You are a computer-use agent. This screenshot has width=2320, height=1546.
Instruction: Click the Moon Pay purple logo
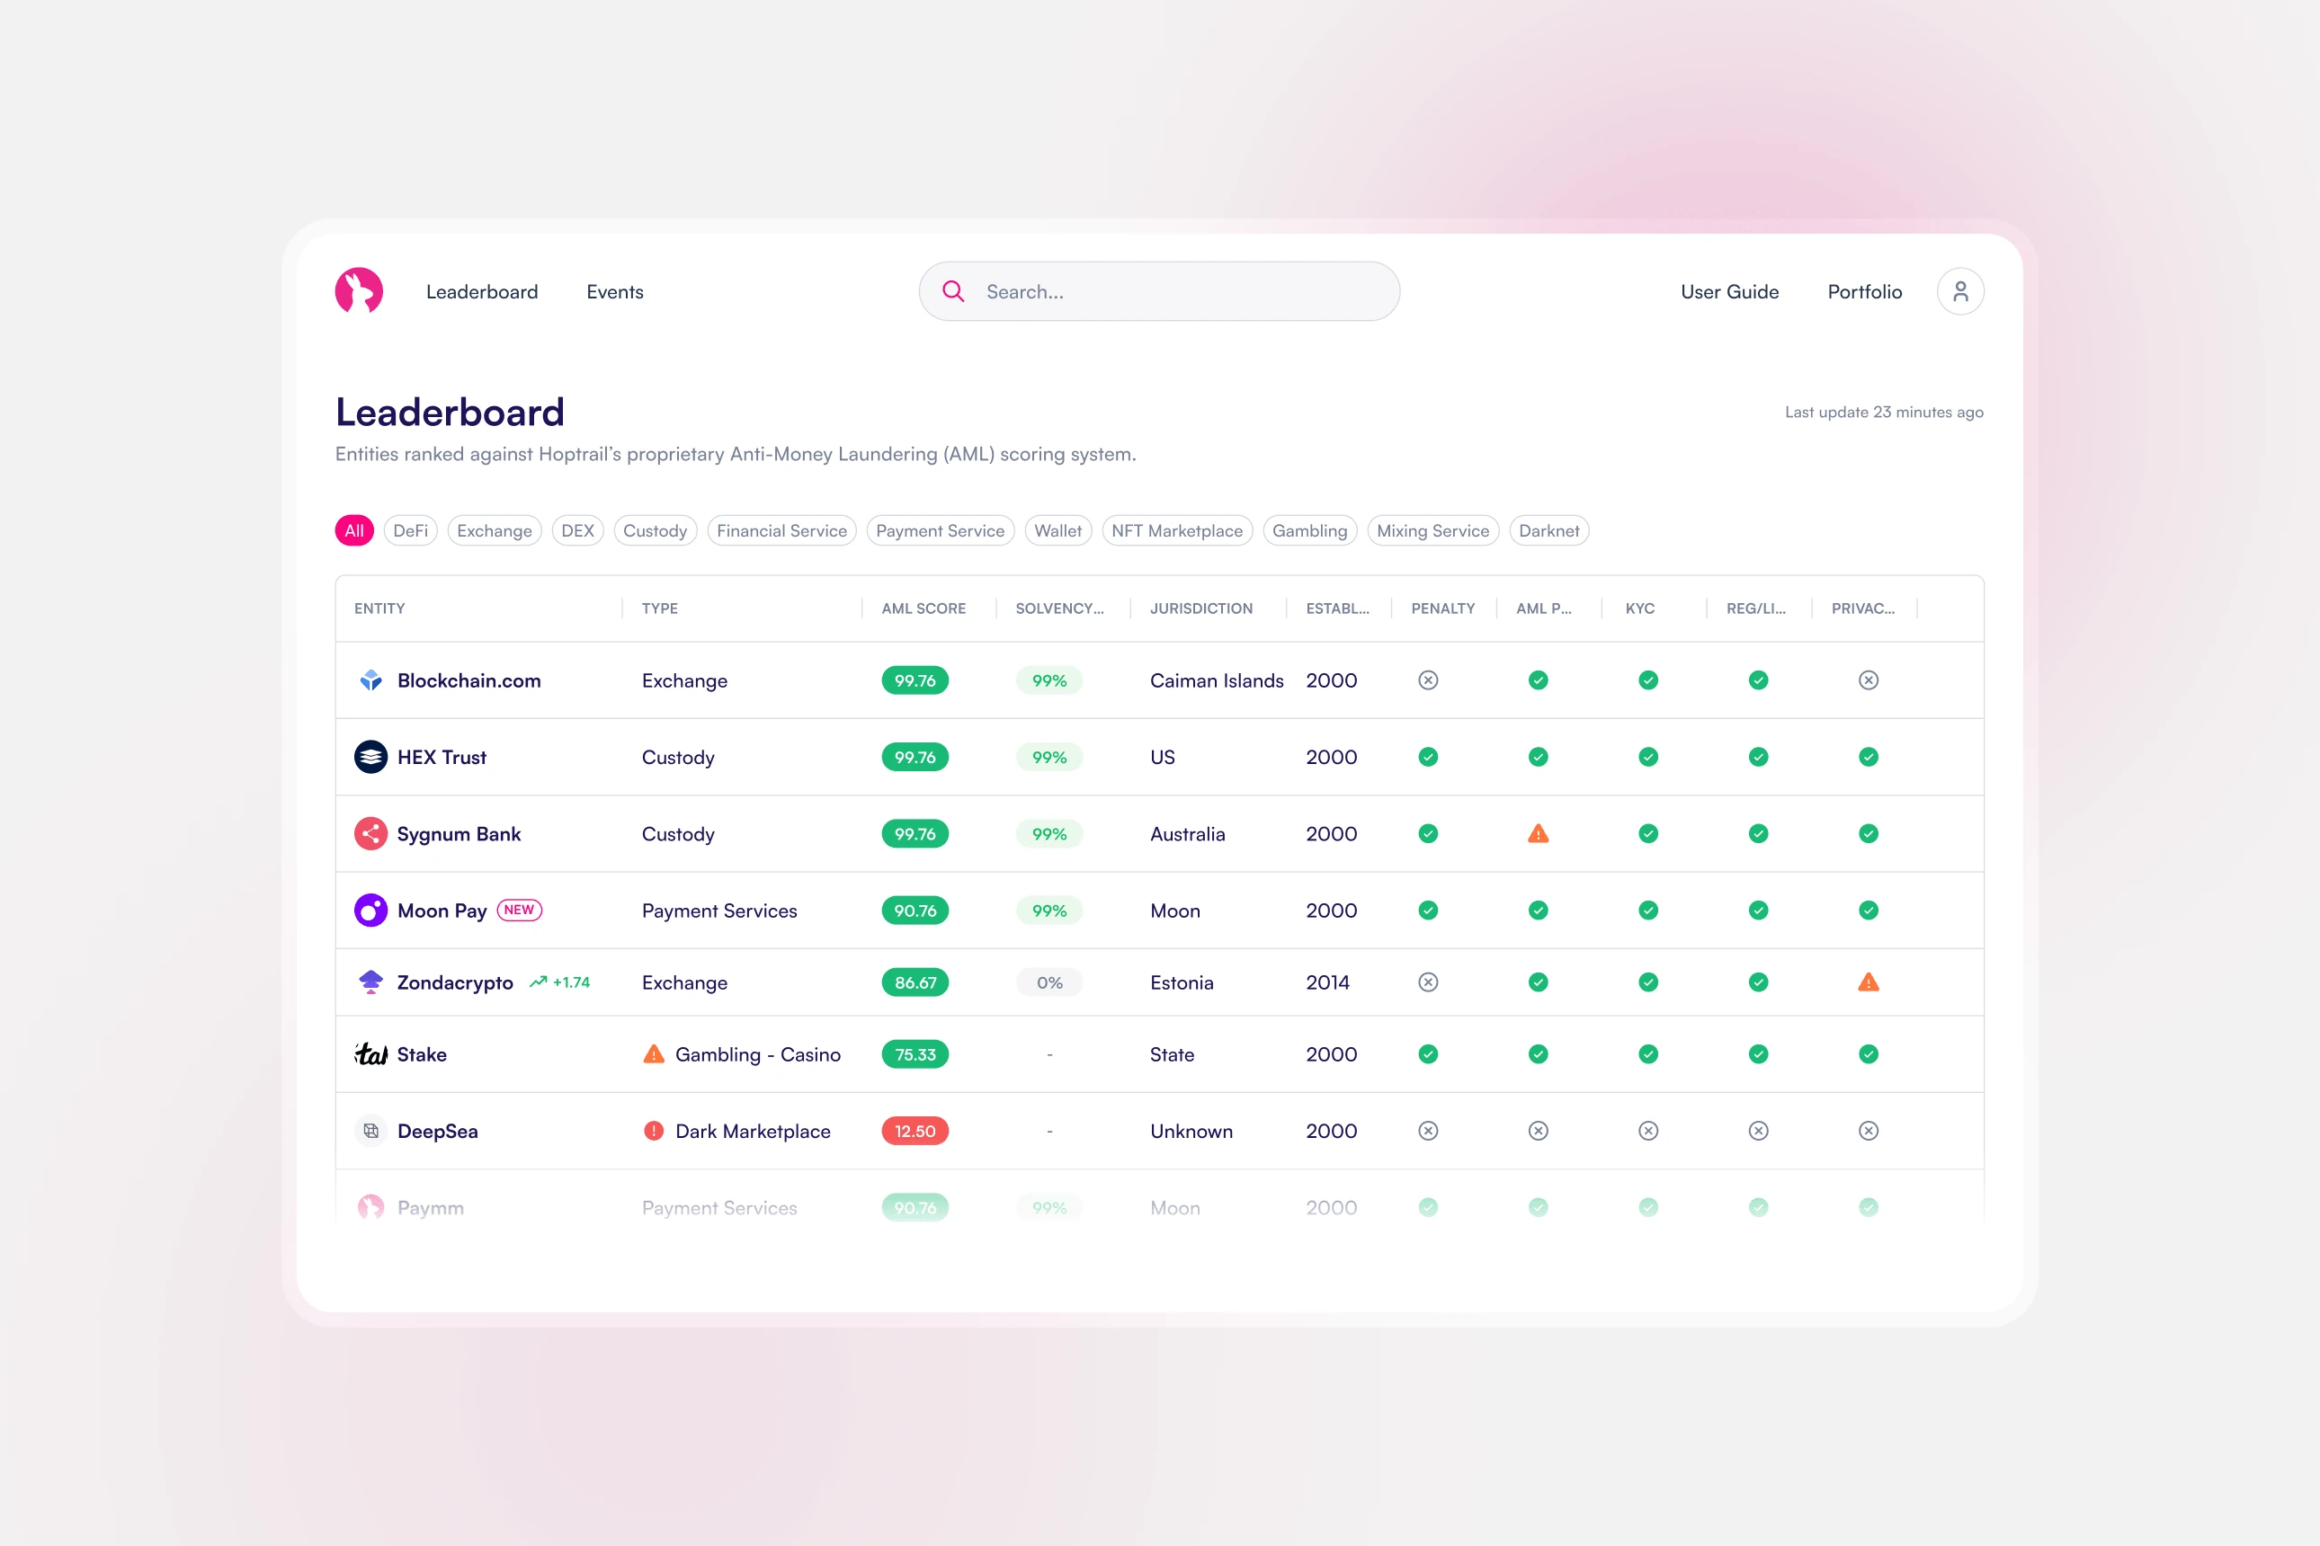click(370, 910)
